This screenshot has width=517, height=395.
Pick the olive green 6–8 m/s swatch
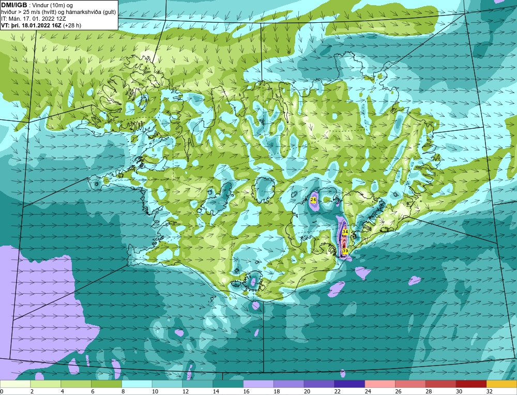(x=107, y=384)
